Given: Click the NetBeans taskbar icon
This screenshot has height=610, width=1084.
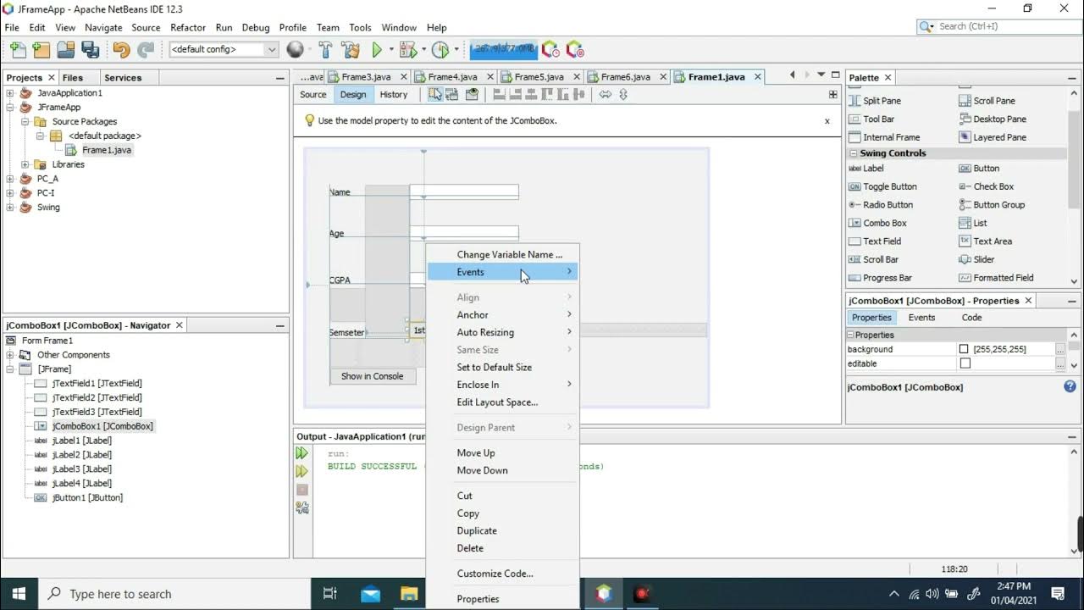Looking at the screenshot, I should tap(603, 593).
